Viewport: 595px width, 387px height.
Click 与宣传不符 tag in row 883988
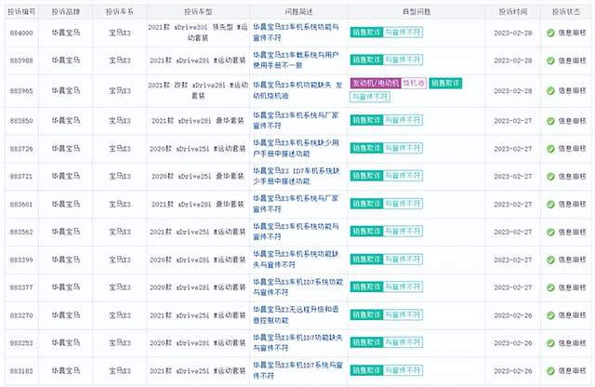click(401, 60)
